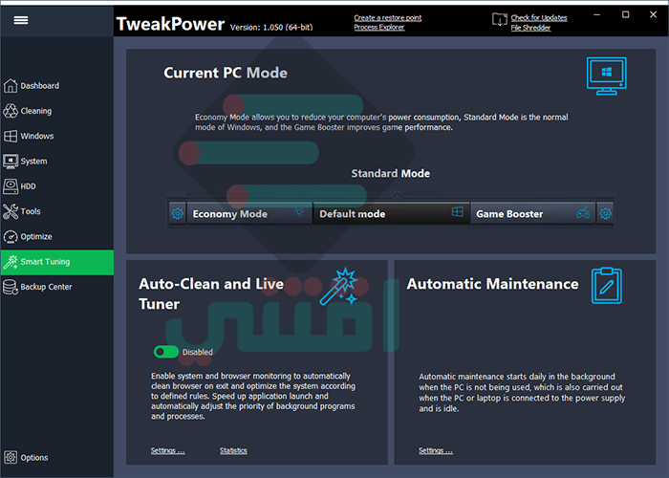Click the TweakPower title text
This screenshot has width=669, height=478.
click(x=170, y=24)
